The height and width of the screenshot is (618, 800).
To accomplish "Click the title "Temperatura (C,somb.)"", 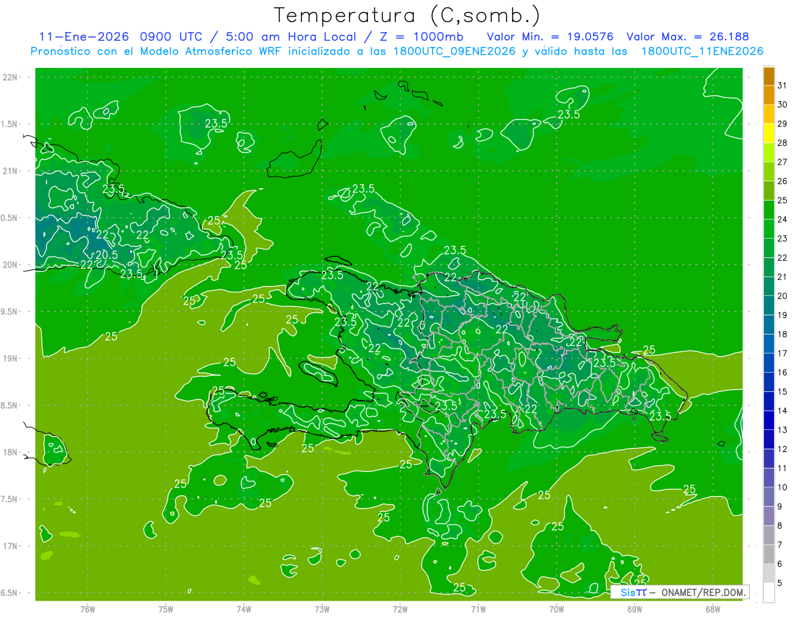I will tap(407, 16).
